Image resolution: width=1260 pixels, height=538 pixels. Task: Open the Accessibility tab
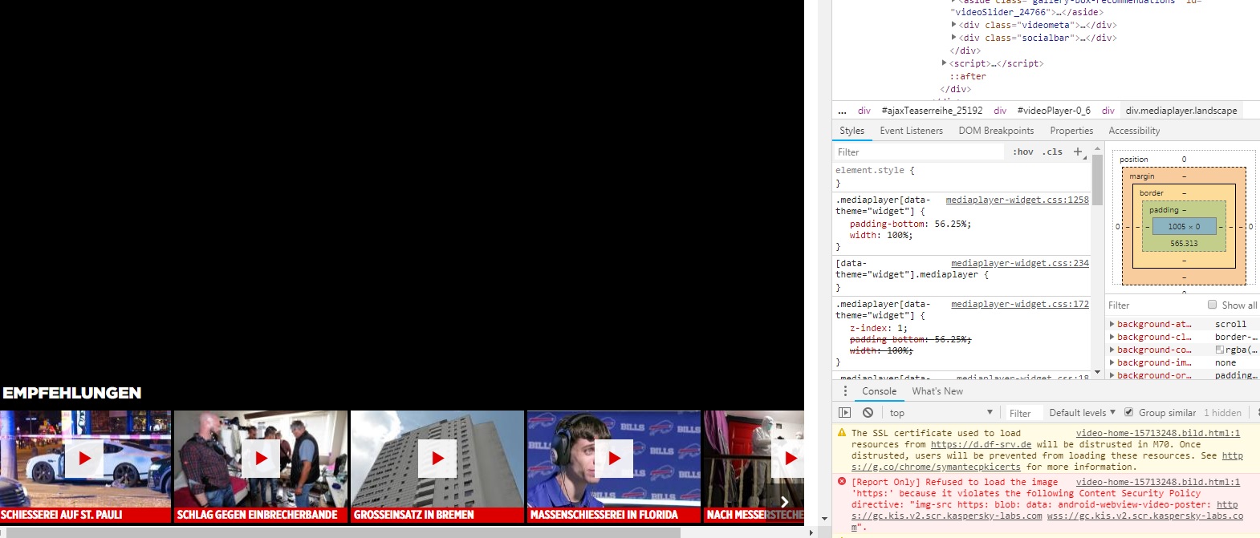click(x=1134, y=131)
